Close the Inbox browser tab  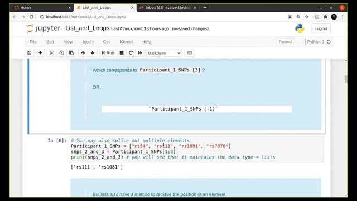click(x=195, y=7)
